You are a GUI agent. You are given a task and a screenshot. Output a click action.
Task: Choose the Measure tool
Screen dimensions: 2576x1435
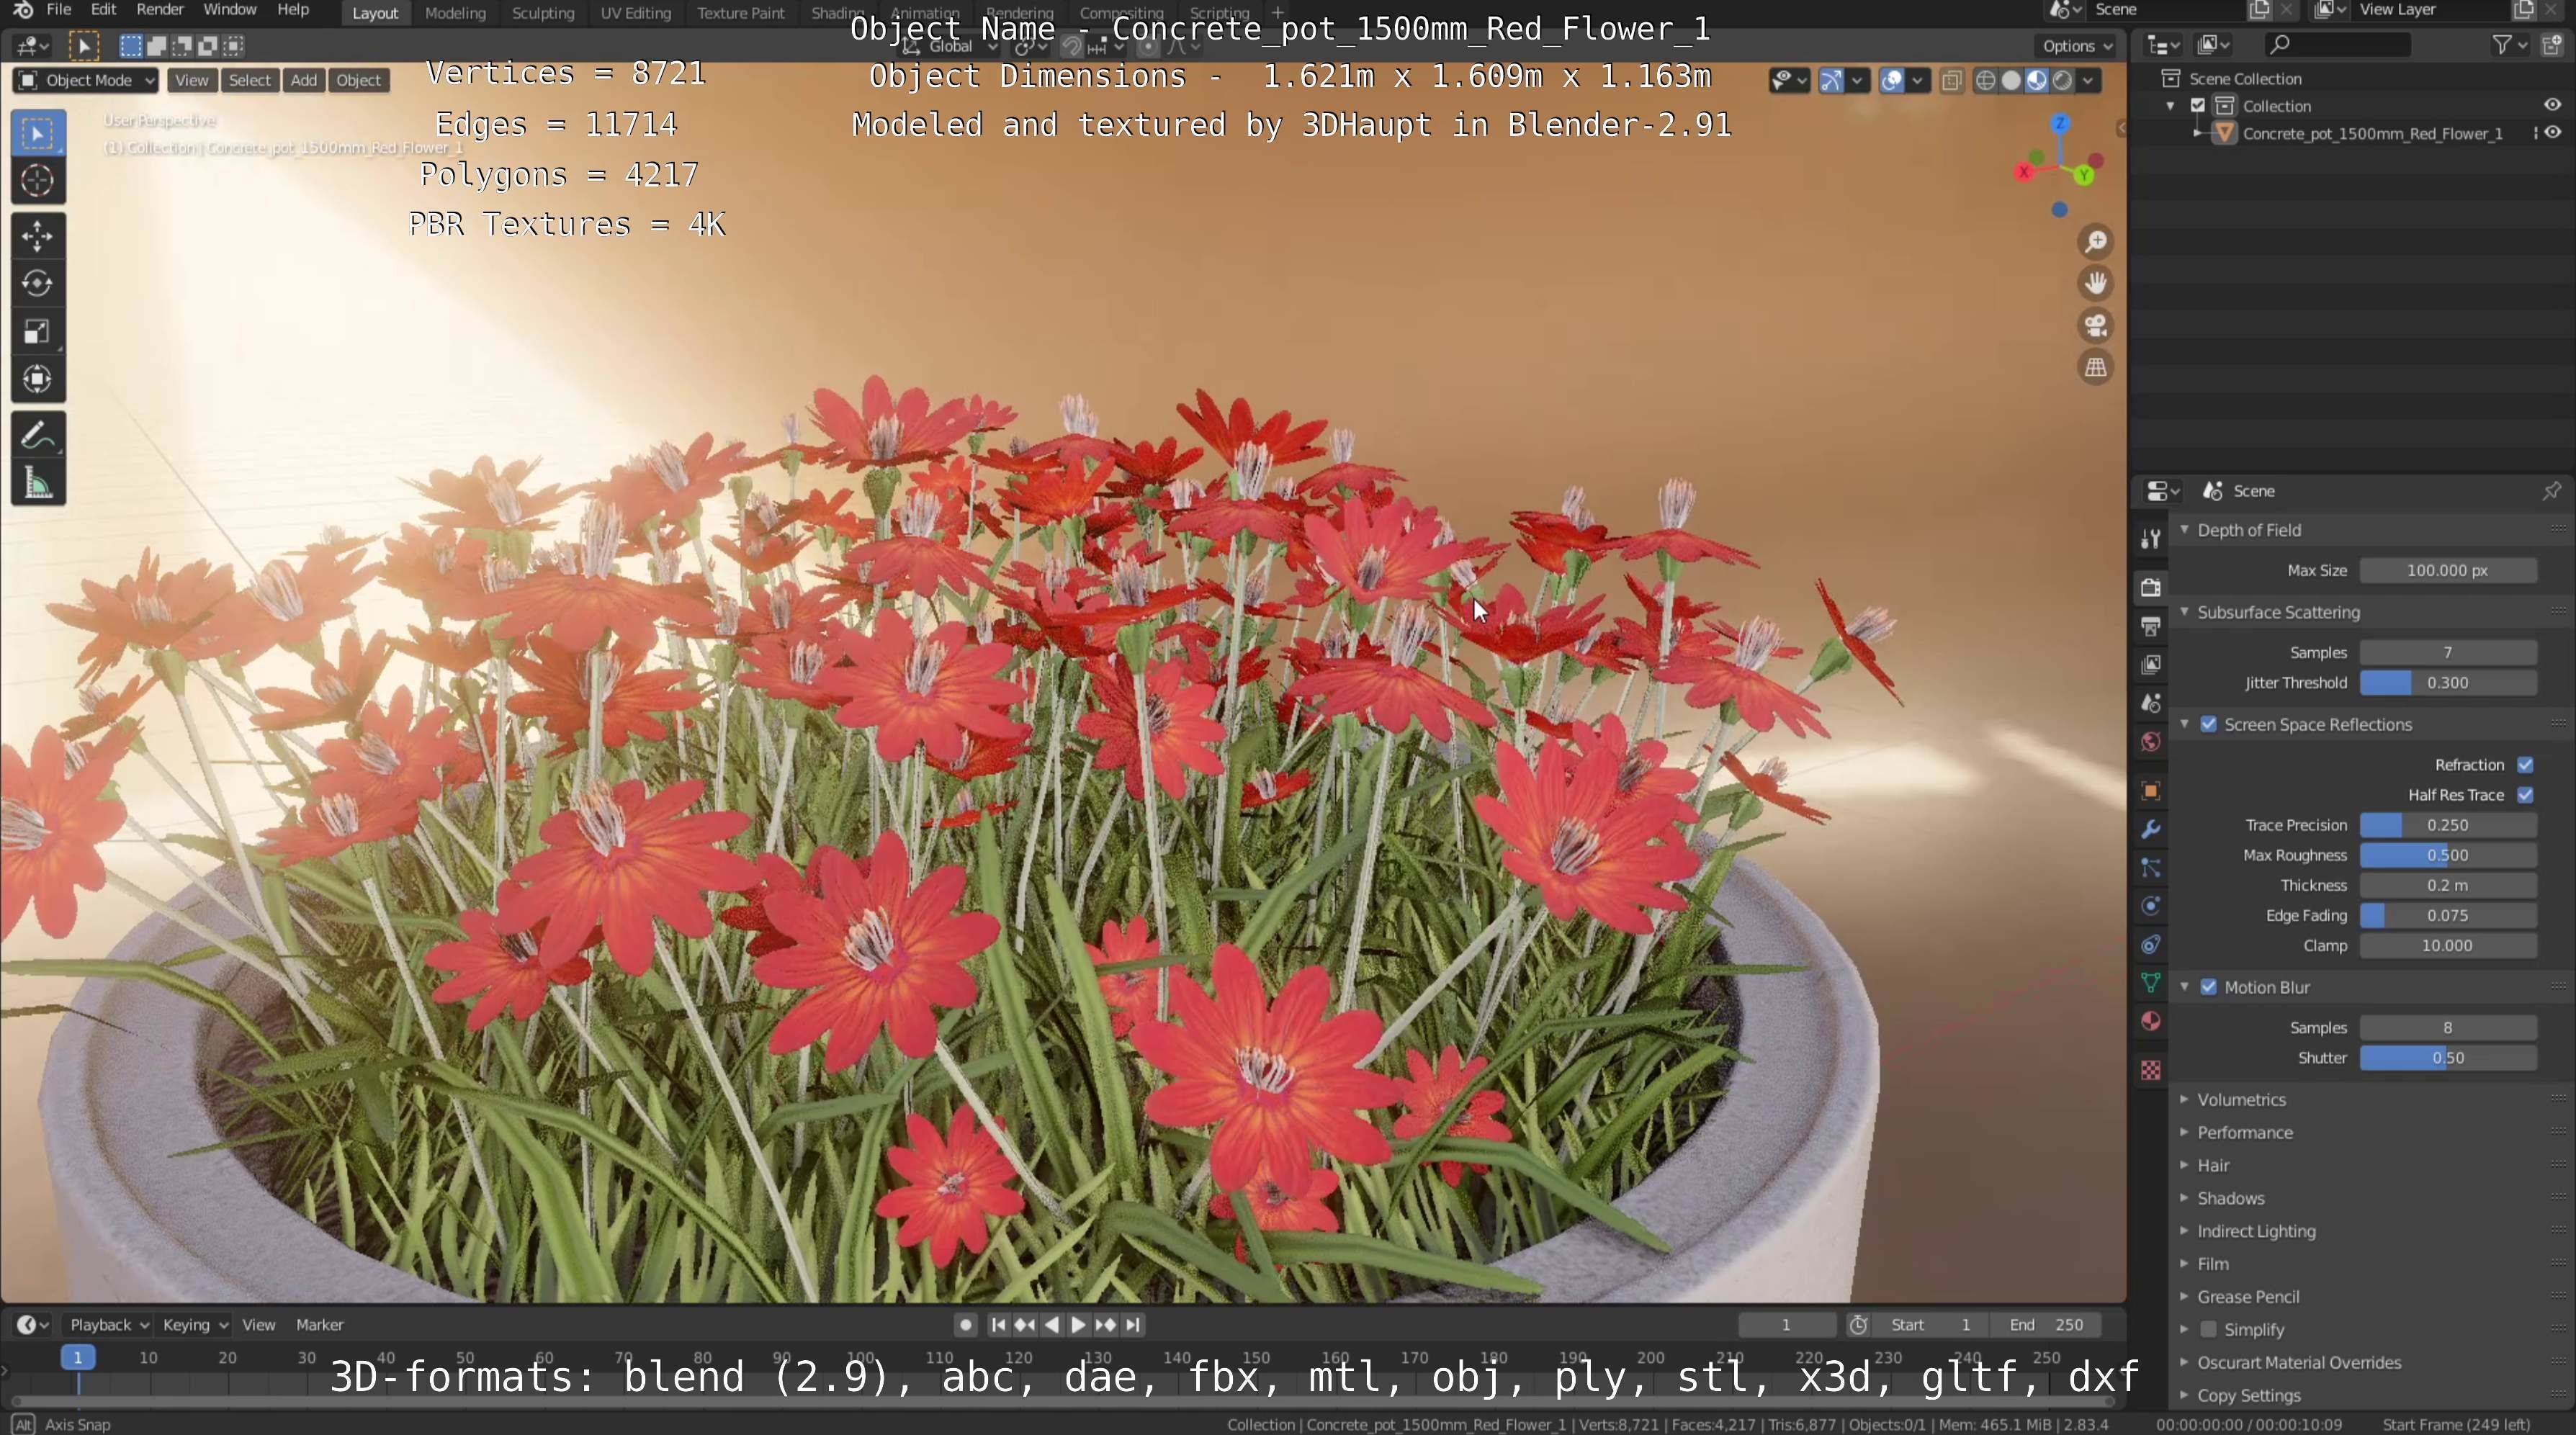tap(38, 484)
